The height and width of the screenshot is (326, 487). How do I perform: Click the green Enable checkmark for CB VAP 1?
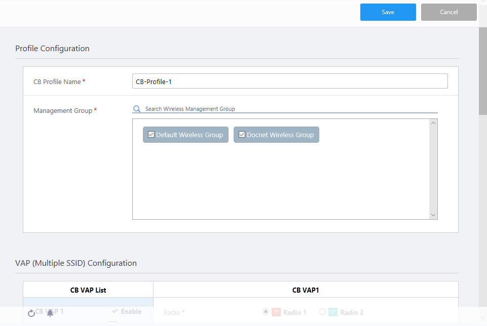[x=115, y=311]
